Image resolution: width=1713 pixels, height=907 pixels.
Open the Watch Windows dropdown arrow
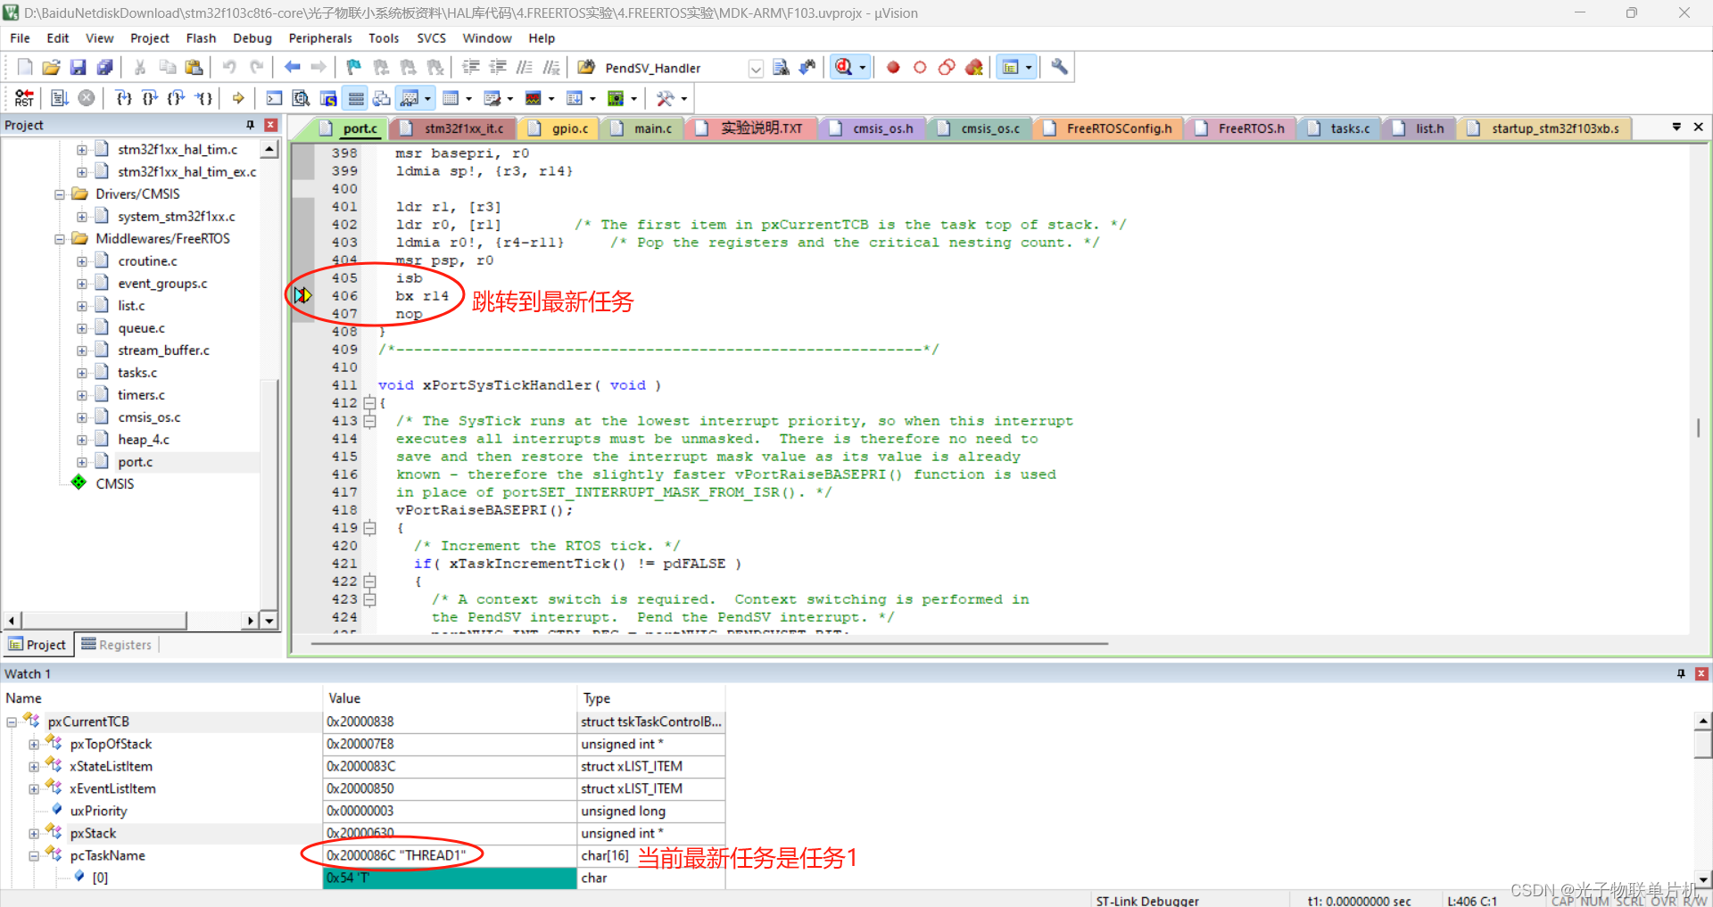pyautogui.click(x=428, y=98)
